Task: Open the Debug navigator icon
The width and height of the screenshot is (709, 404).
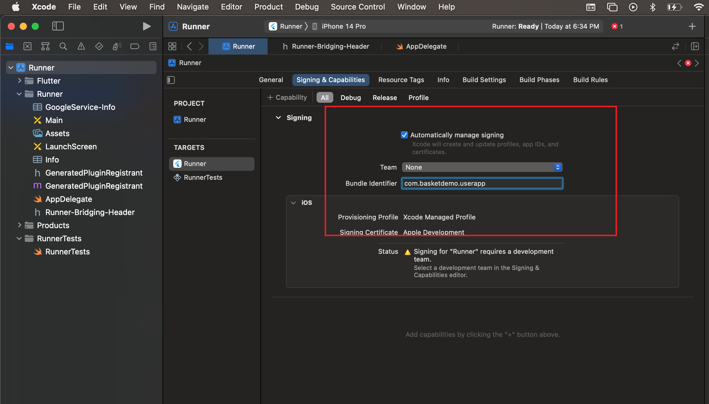Action: coord(117,46)
